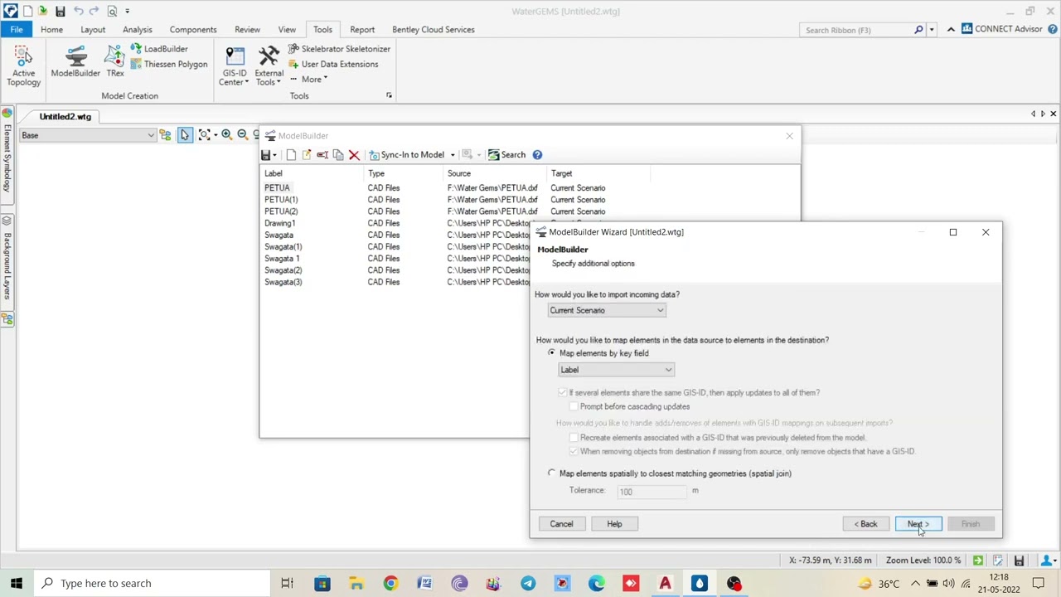The height and width of the screenshot is (597, 1061).
Task: Launch the TRex terrain extractor
Action: click(115, 62)
